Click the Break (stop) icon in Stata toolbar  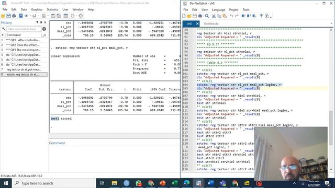(x=81, y=16)
